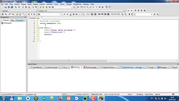Screen dimensions: 179x101
Task: Click the Build and run icon
Action: (46, 7)
